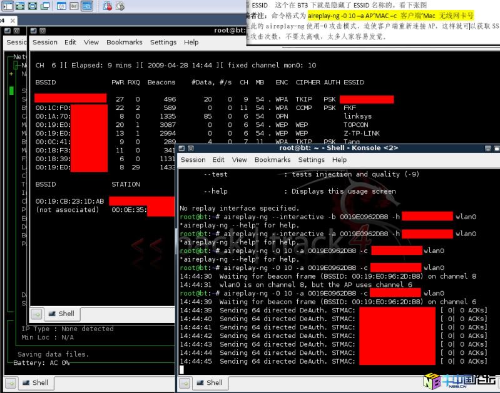Image resolution: width=500 pixels, height=393 pixels.
Task: Click new session button in airodump Konsole
Action: [37, 314]
